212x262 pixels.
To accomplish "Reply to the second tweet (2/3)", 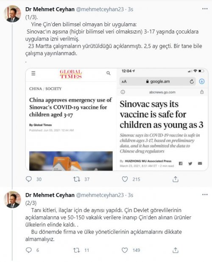I will [28, 250].
